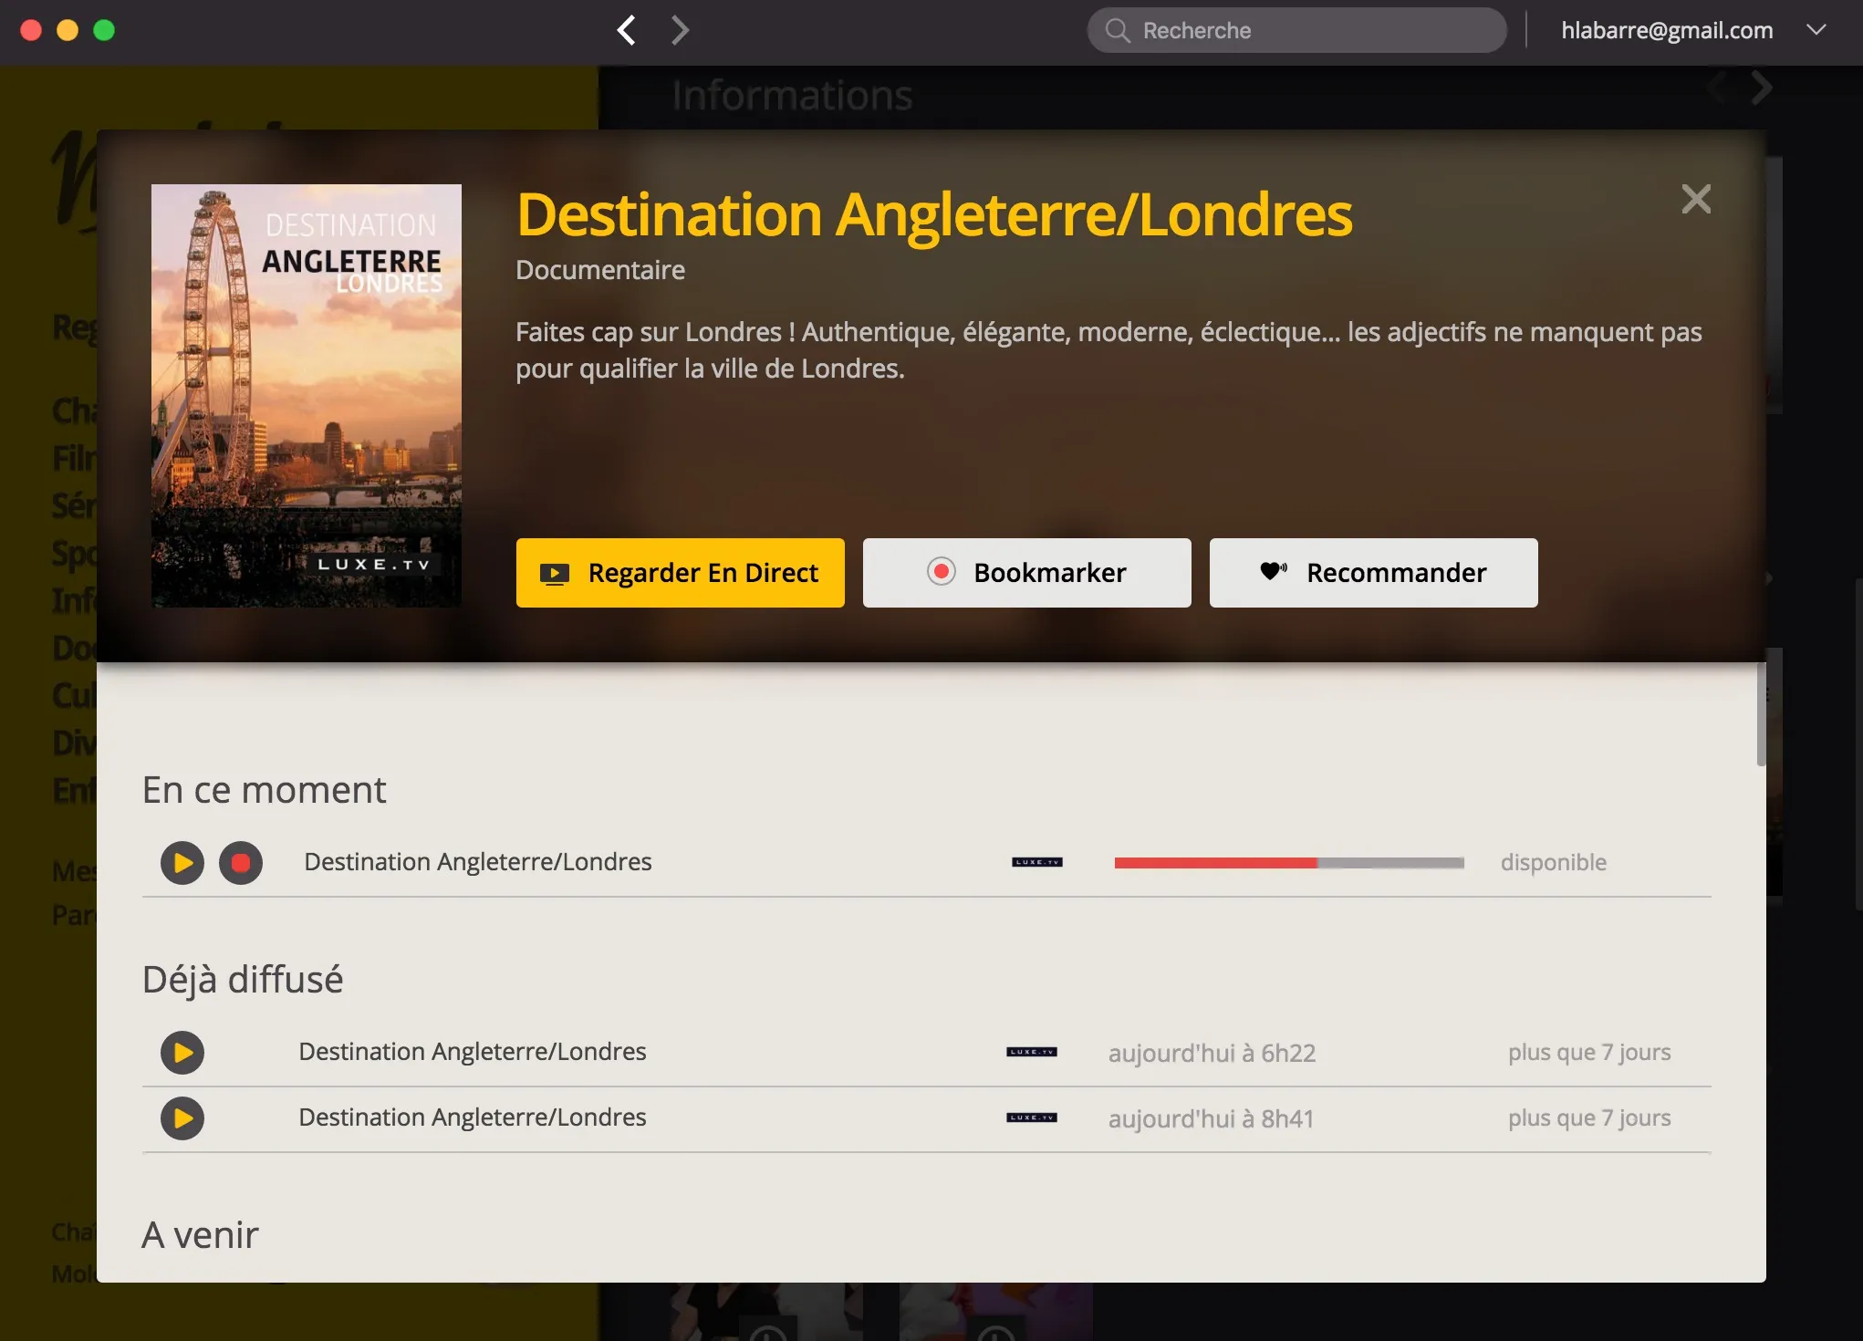The height and width of the screenshot is (1341, 1863).
Task: Play the current 'En ce moment' broadcast
Action: pos(182,863)
